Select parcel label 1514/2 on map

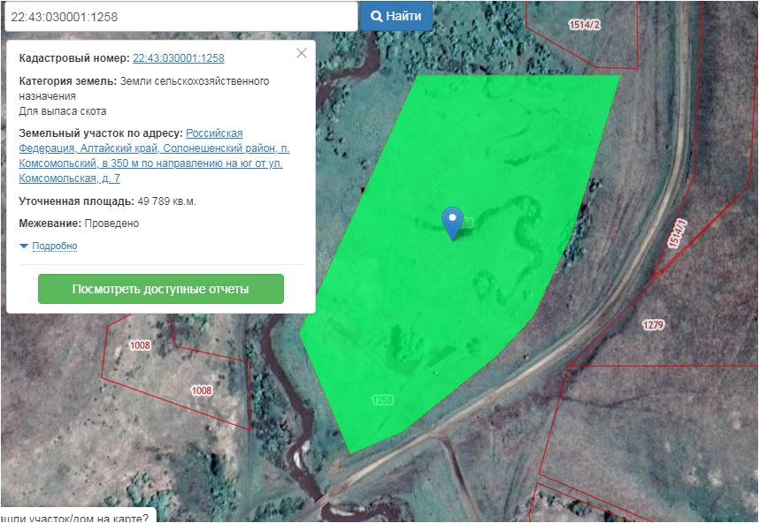pyautogui.click(x=585, y=25)
